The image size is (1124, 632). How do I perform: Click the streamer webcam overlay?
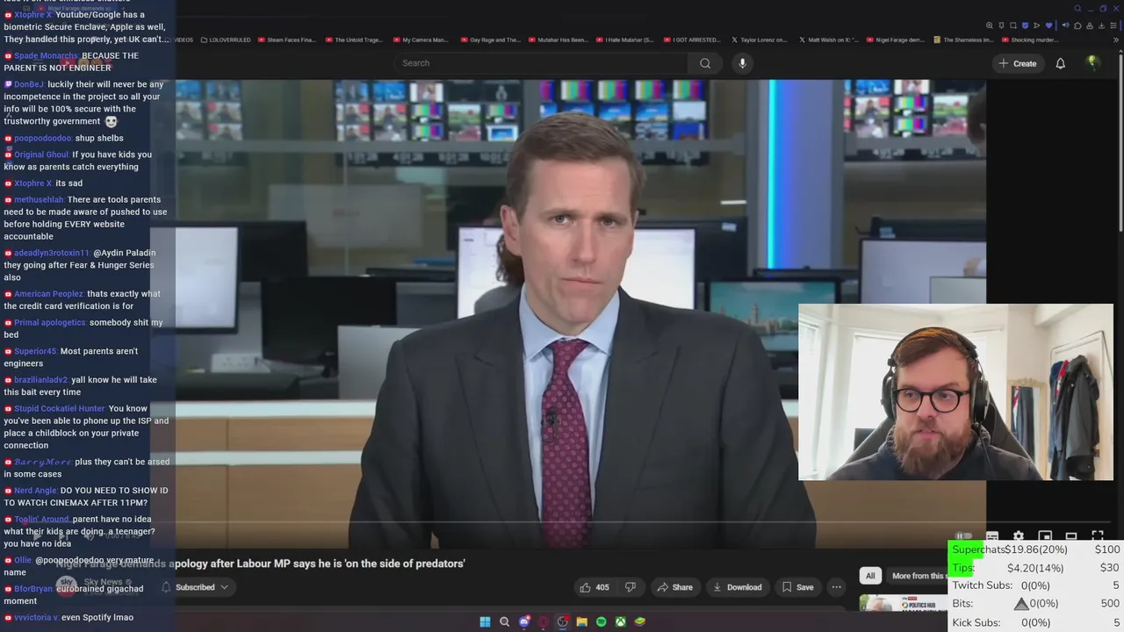click(955, 392)
